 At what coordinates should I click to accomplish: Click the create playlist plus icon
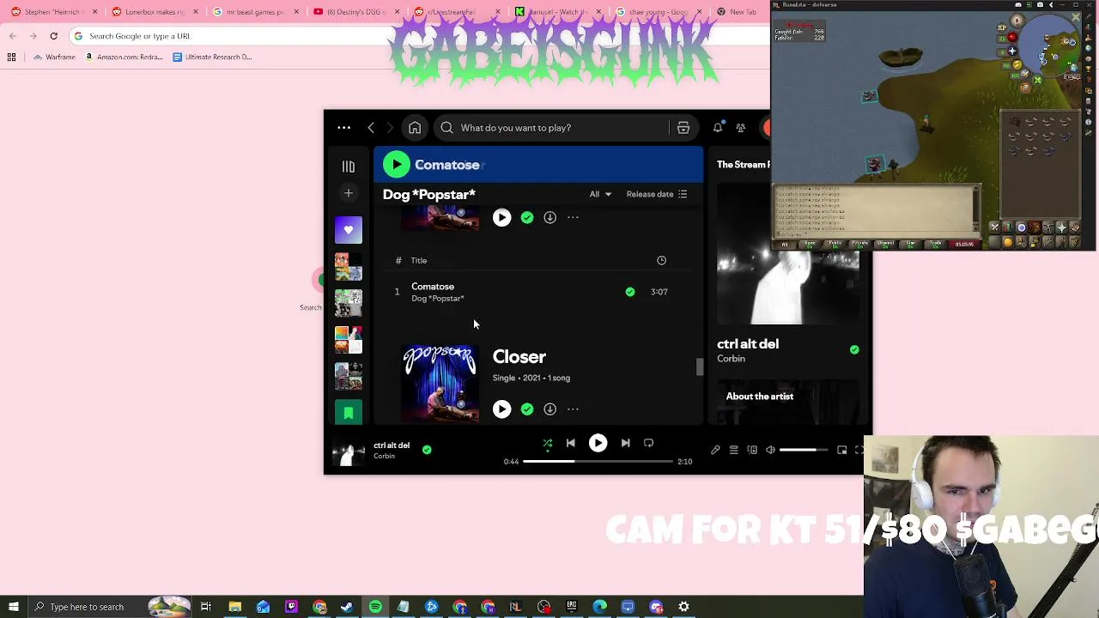349,193
